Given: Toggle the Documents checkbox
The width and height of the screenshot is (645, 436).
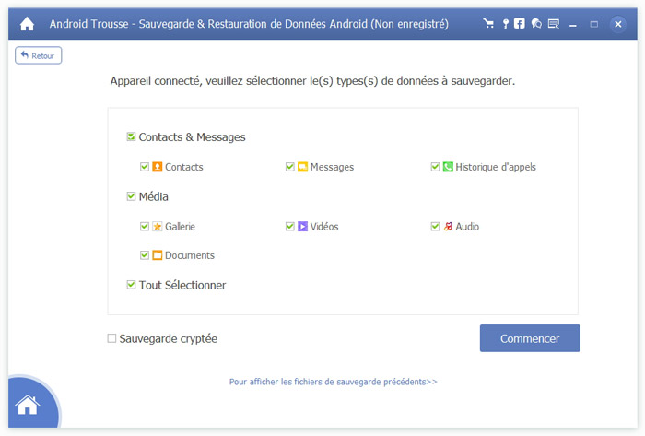Looking at the screenshot, I should tap(145, 255).
